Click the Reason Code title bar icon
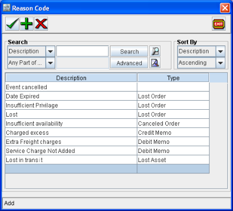The image size is (233, 211). pos(7,8)
